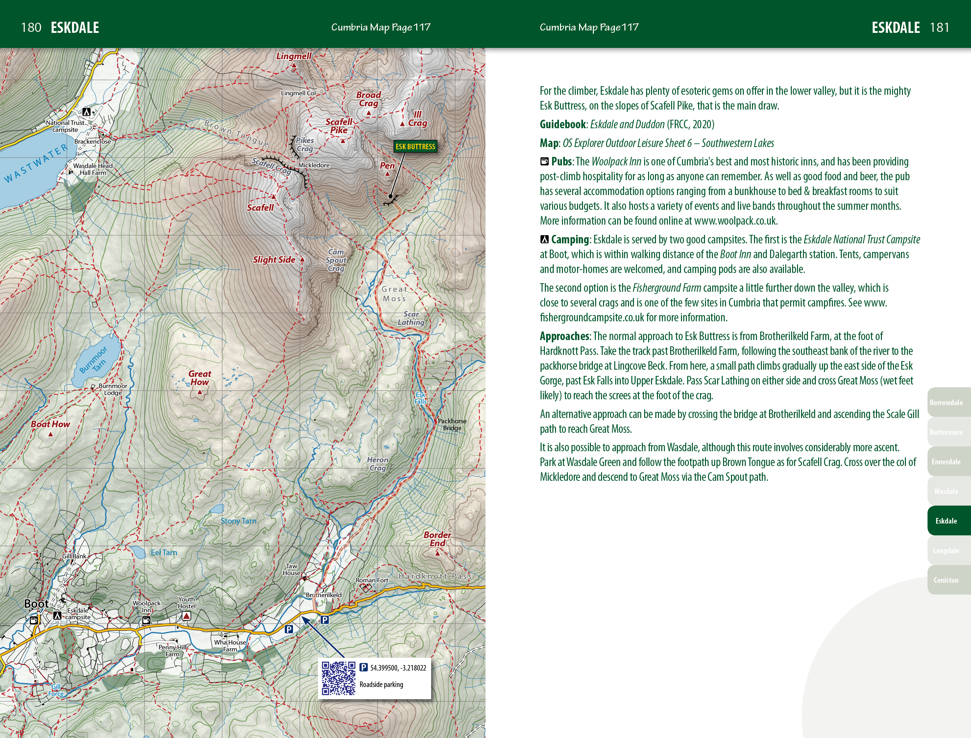Click the Mickledore label
Image resolution: width=971 pixels, height=738 pixels.
coord(314,165)
